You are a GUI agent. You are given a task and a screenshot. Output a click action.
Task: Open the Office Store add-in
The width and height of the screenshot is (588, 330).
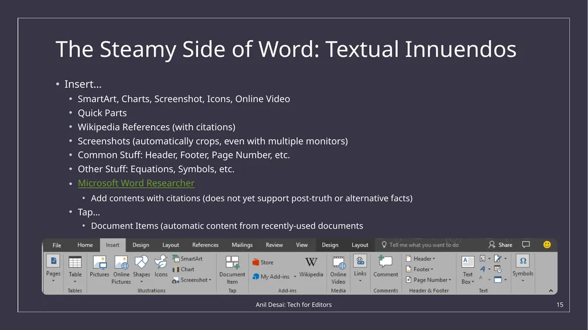263,262
